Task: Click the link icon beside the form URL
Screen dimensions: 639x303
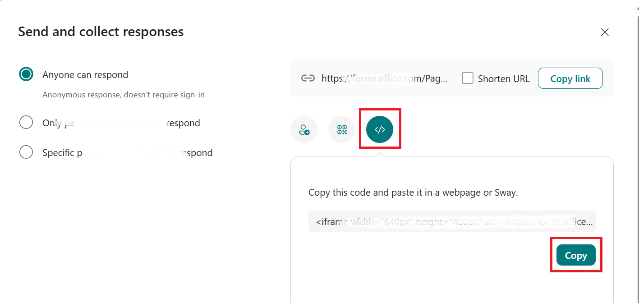Action: click(308, 78)
